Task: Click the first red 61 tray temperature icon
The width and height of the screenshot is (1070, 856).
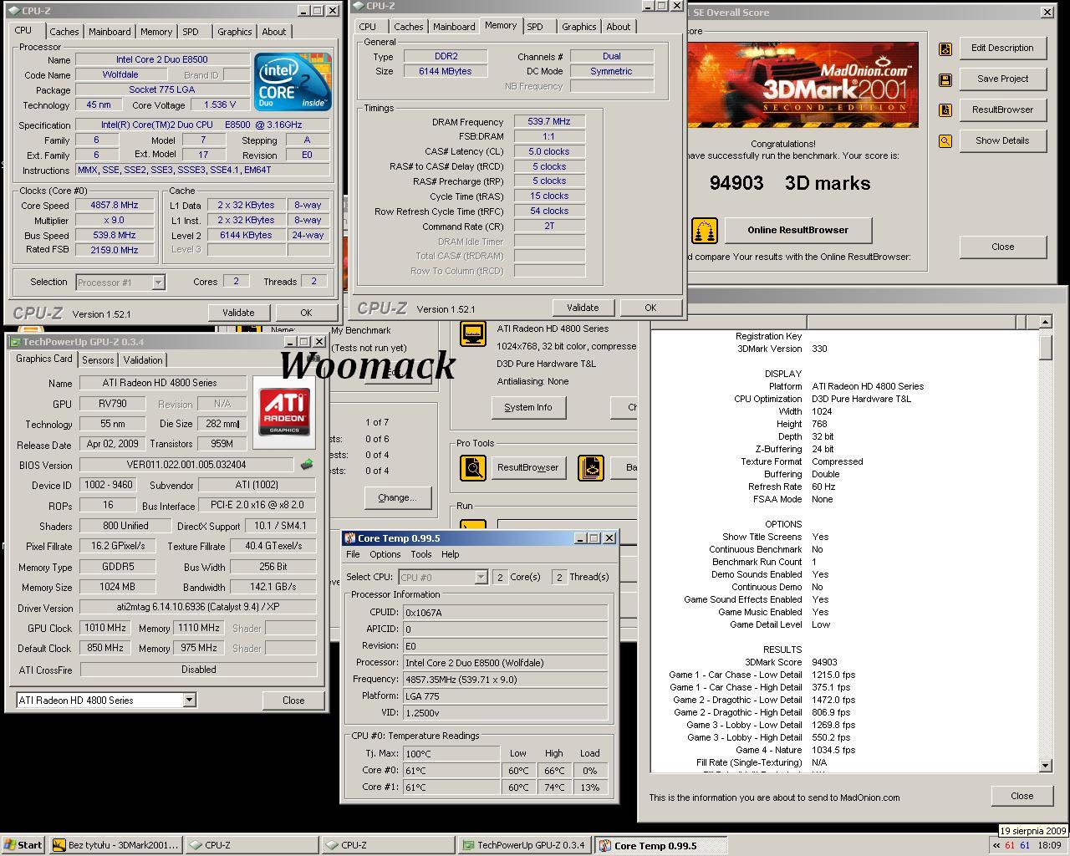Action: (x=1010, y=845)
